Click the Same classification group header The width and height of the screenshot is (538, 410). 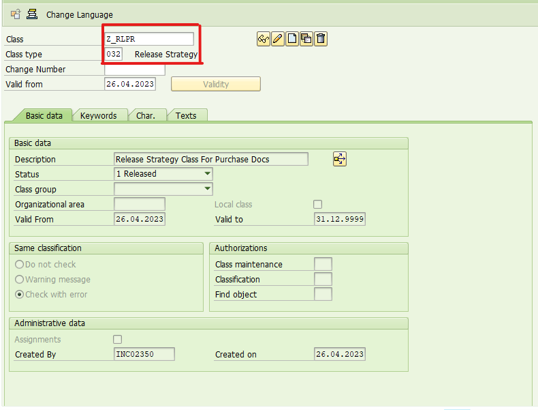tap(106, 248)
